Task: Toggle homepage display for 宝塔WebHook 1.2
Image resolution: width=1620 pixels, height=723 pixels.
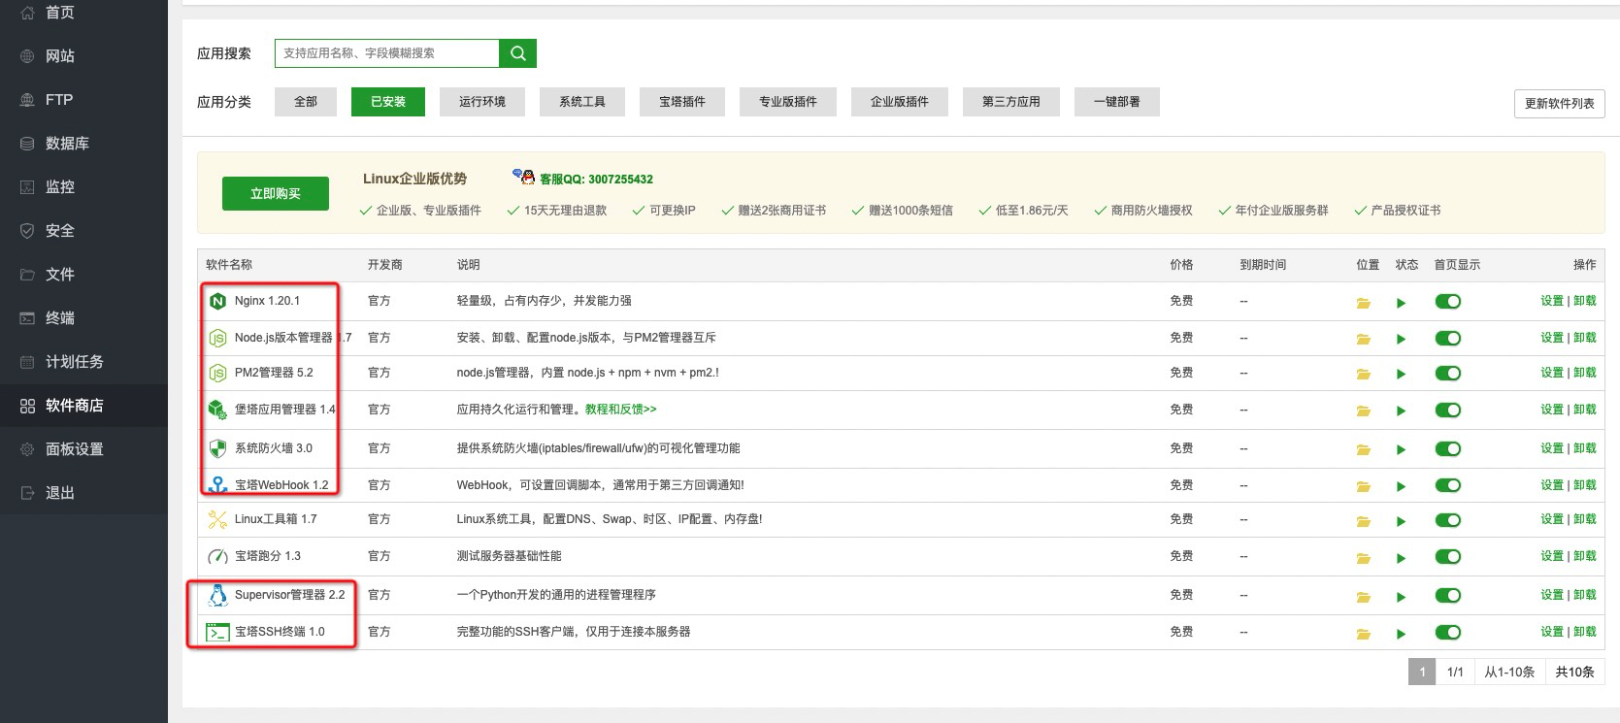Action: (x=1448, y=485)
